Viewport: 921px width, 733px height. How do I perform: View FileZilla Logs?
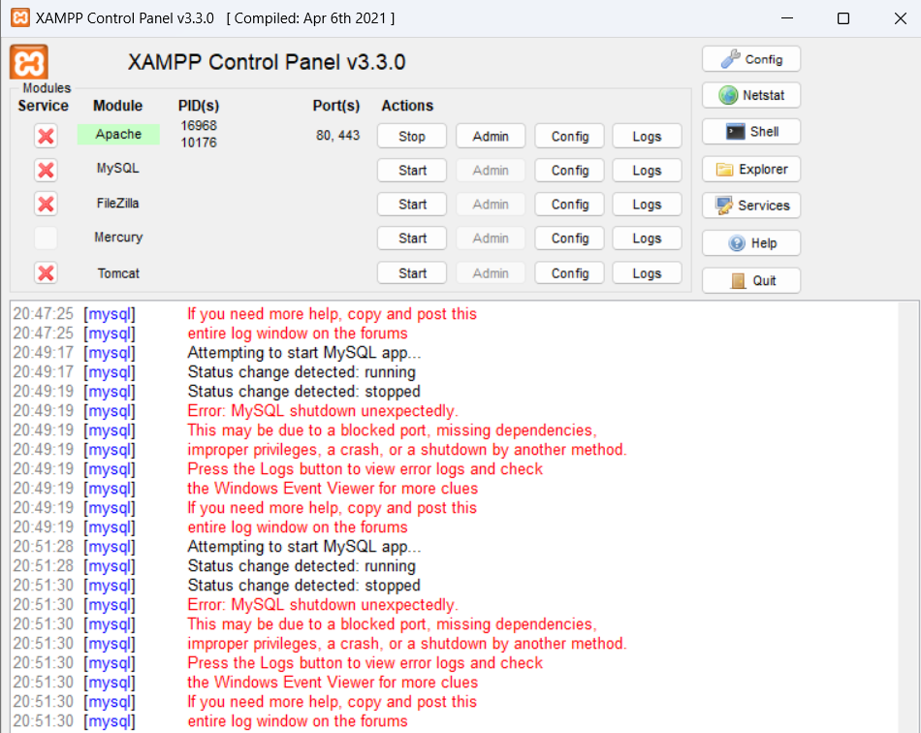(x=648, y=205)
